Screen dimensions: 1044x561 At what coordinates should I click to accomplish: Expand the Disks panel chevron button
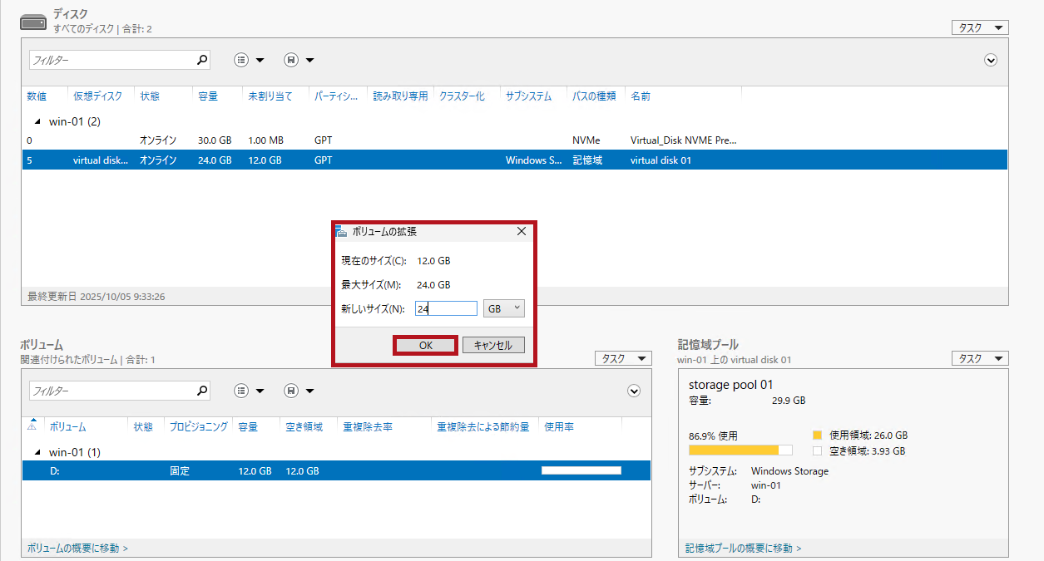pos(990,60)
